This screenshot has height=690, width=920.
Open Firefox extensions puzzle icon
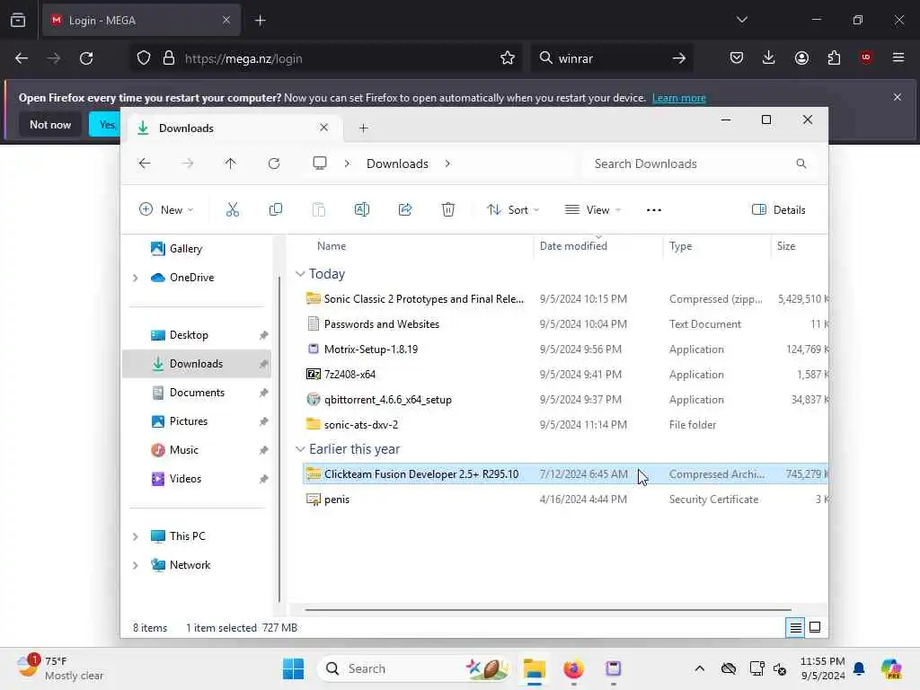click(834, 57)
